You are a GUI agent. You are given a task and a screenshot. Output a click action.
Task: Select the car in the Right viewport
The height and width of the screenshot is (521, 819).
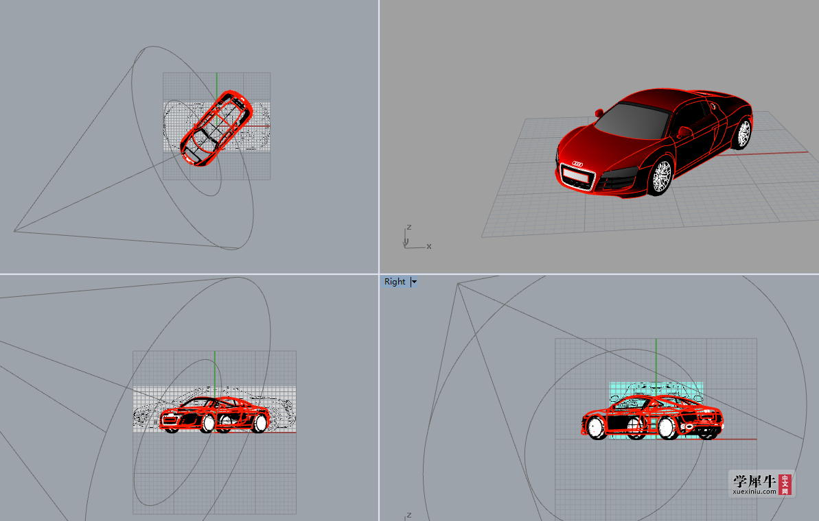[x=652, y=417]
